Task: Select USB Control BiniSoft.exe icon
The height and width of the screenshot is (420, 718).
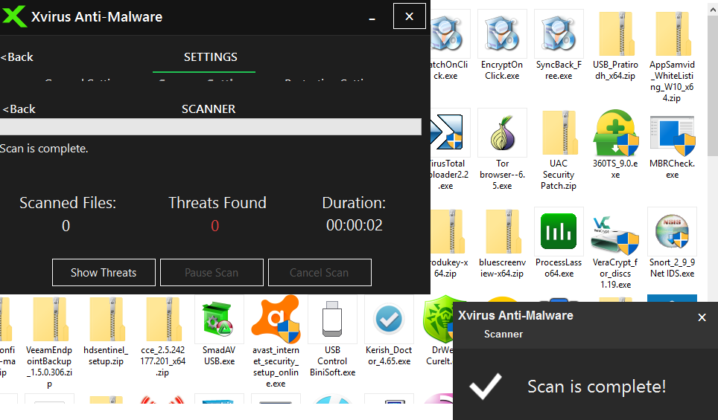Action: tap(332, 319)
